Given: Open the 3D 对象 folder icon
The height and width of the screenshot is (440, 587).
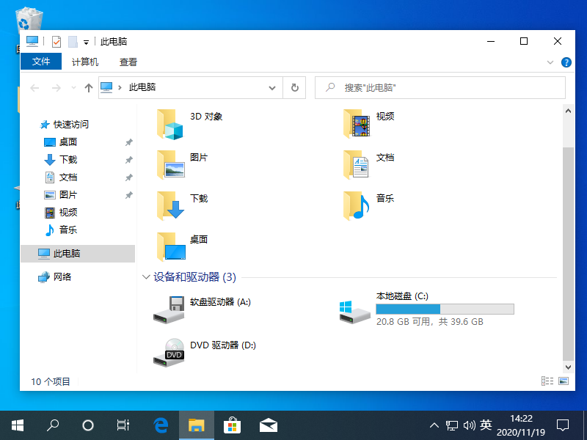Looking at the screenshot, I should coord(171,125).
